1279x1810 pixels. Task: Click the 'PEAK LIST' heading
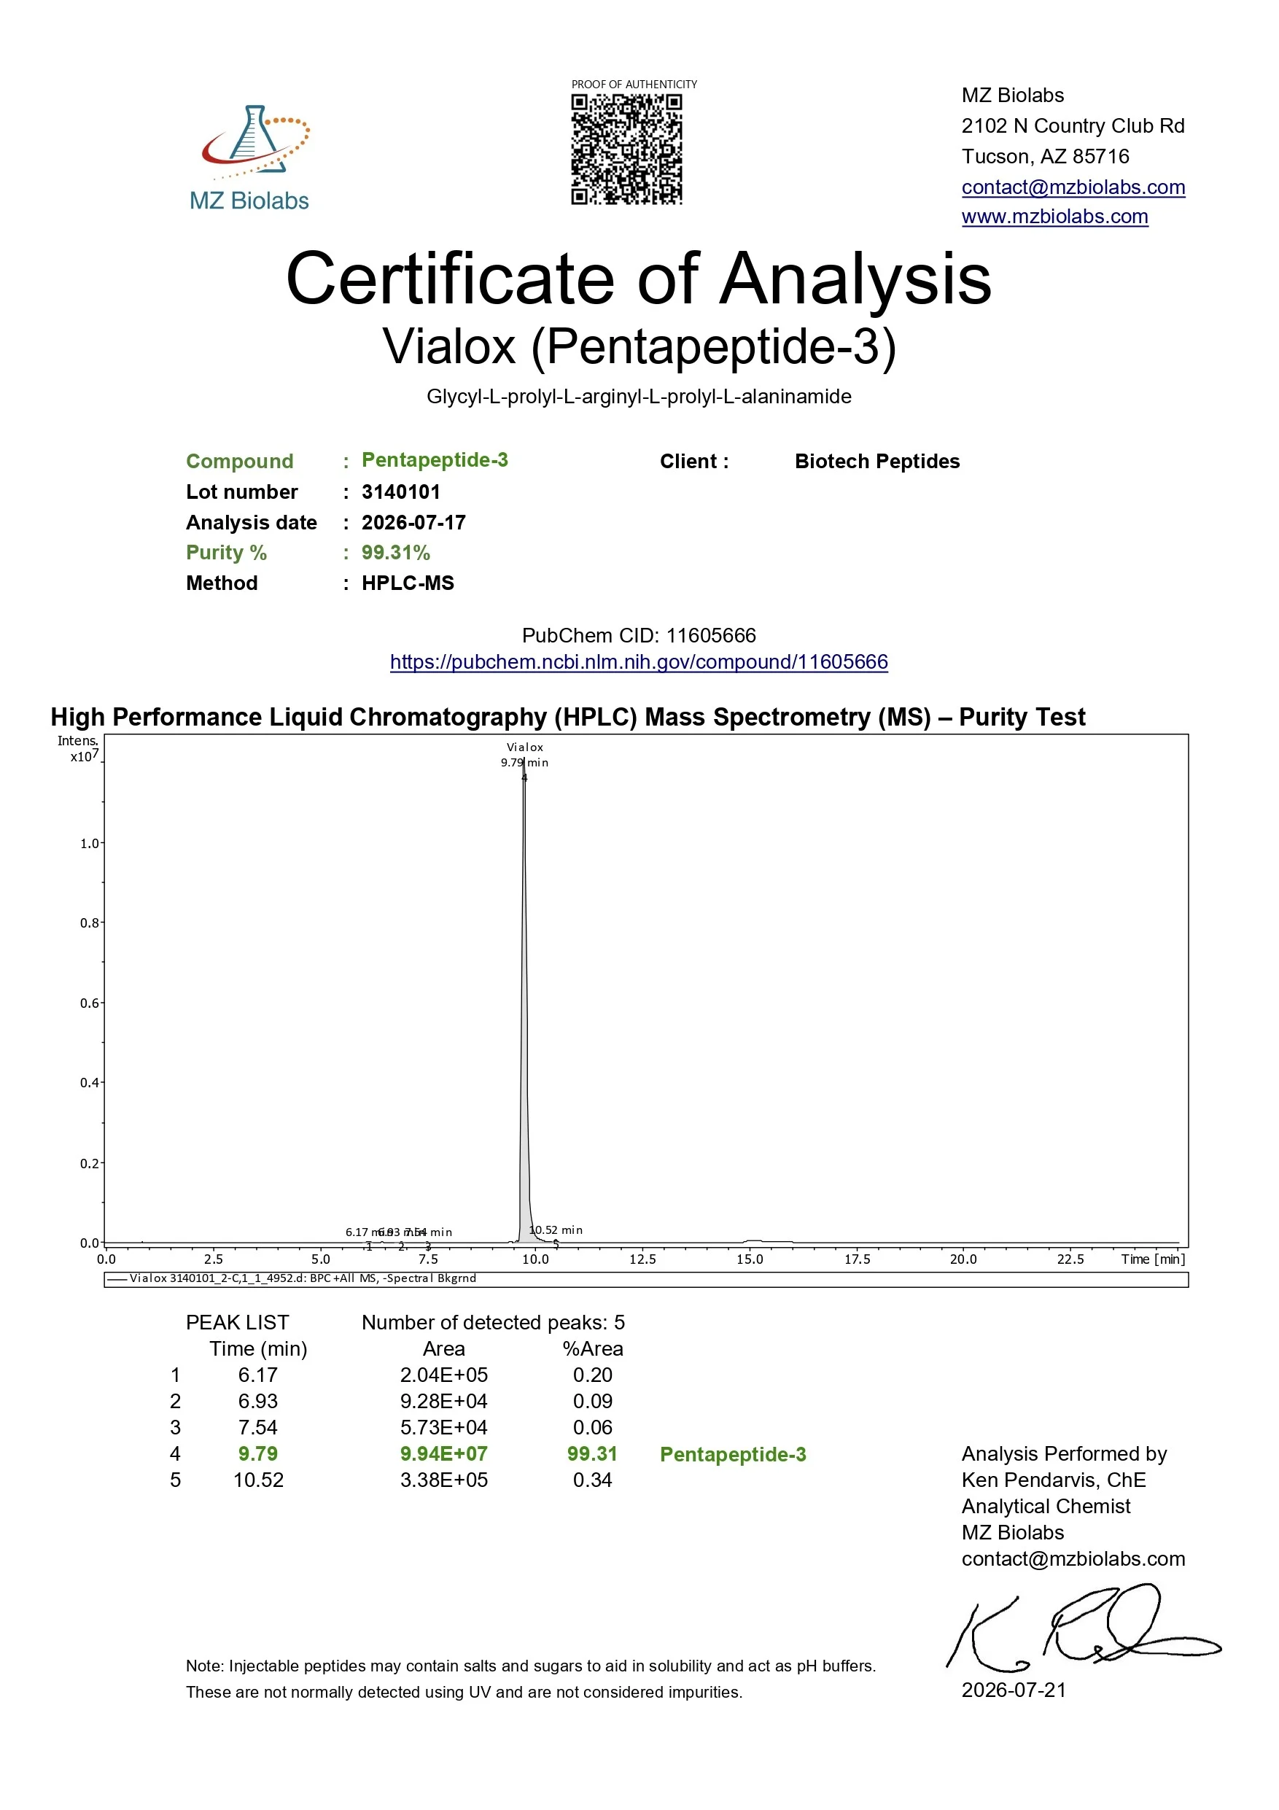(x=237, y=1322)
